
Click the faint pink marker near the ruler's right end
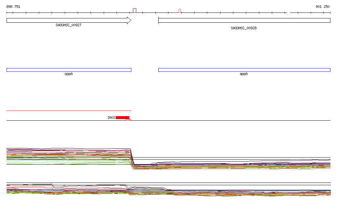[x=289, y=14]
